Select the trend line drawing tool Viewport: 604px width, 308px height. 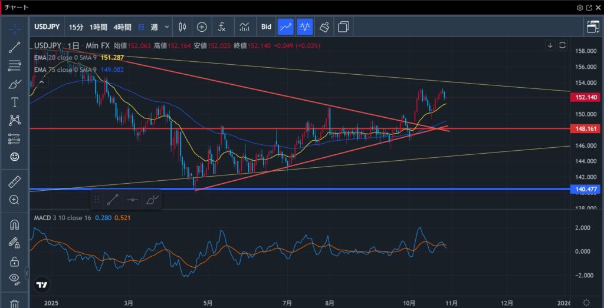point(15,48)
